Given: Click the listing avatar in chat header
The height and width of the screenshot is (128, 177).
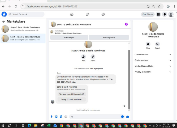Looking at the screenshot, I should pyautogui.click(x=53, y=24).
